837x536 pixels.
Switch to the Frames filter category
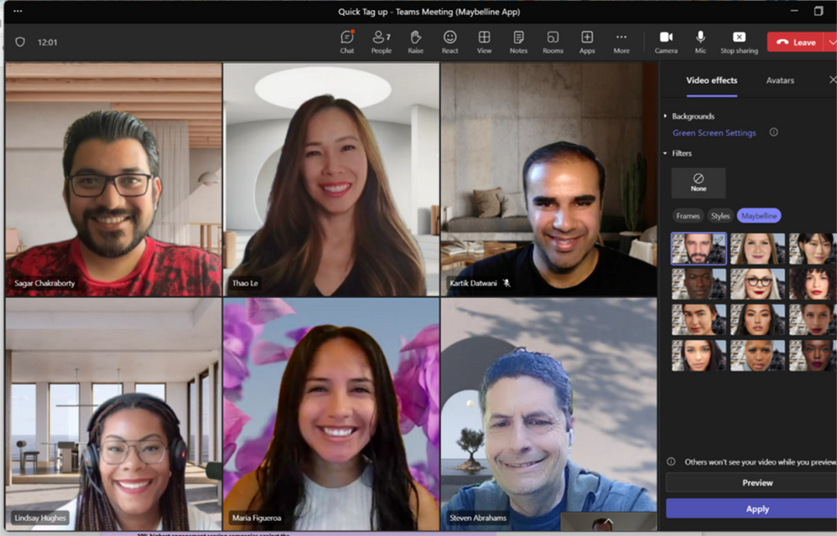click(x=688, y=215)
